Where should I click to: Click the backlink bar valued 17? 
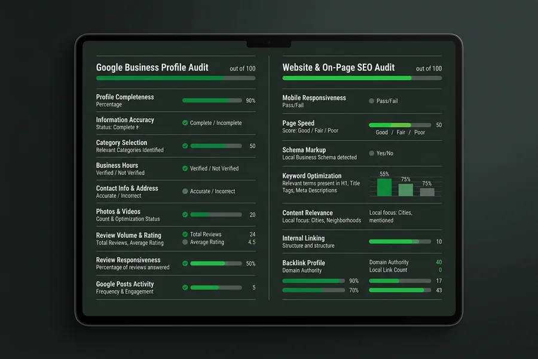[400, 281]
